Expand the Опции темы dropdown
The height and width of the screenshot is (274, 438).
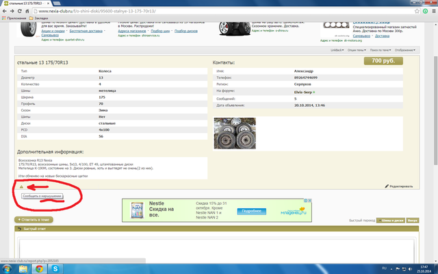pos(357,50)
